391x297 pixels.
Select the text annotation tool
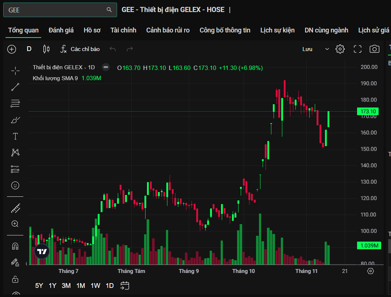15,136
